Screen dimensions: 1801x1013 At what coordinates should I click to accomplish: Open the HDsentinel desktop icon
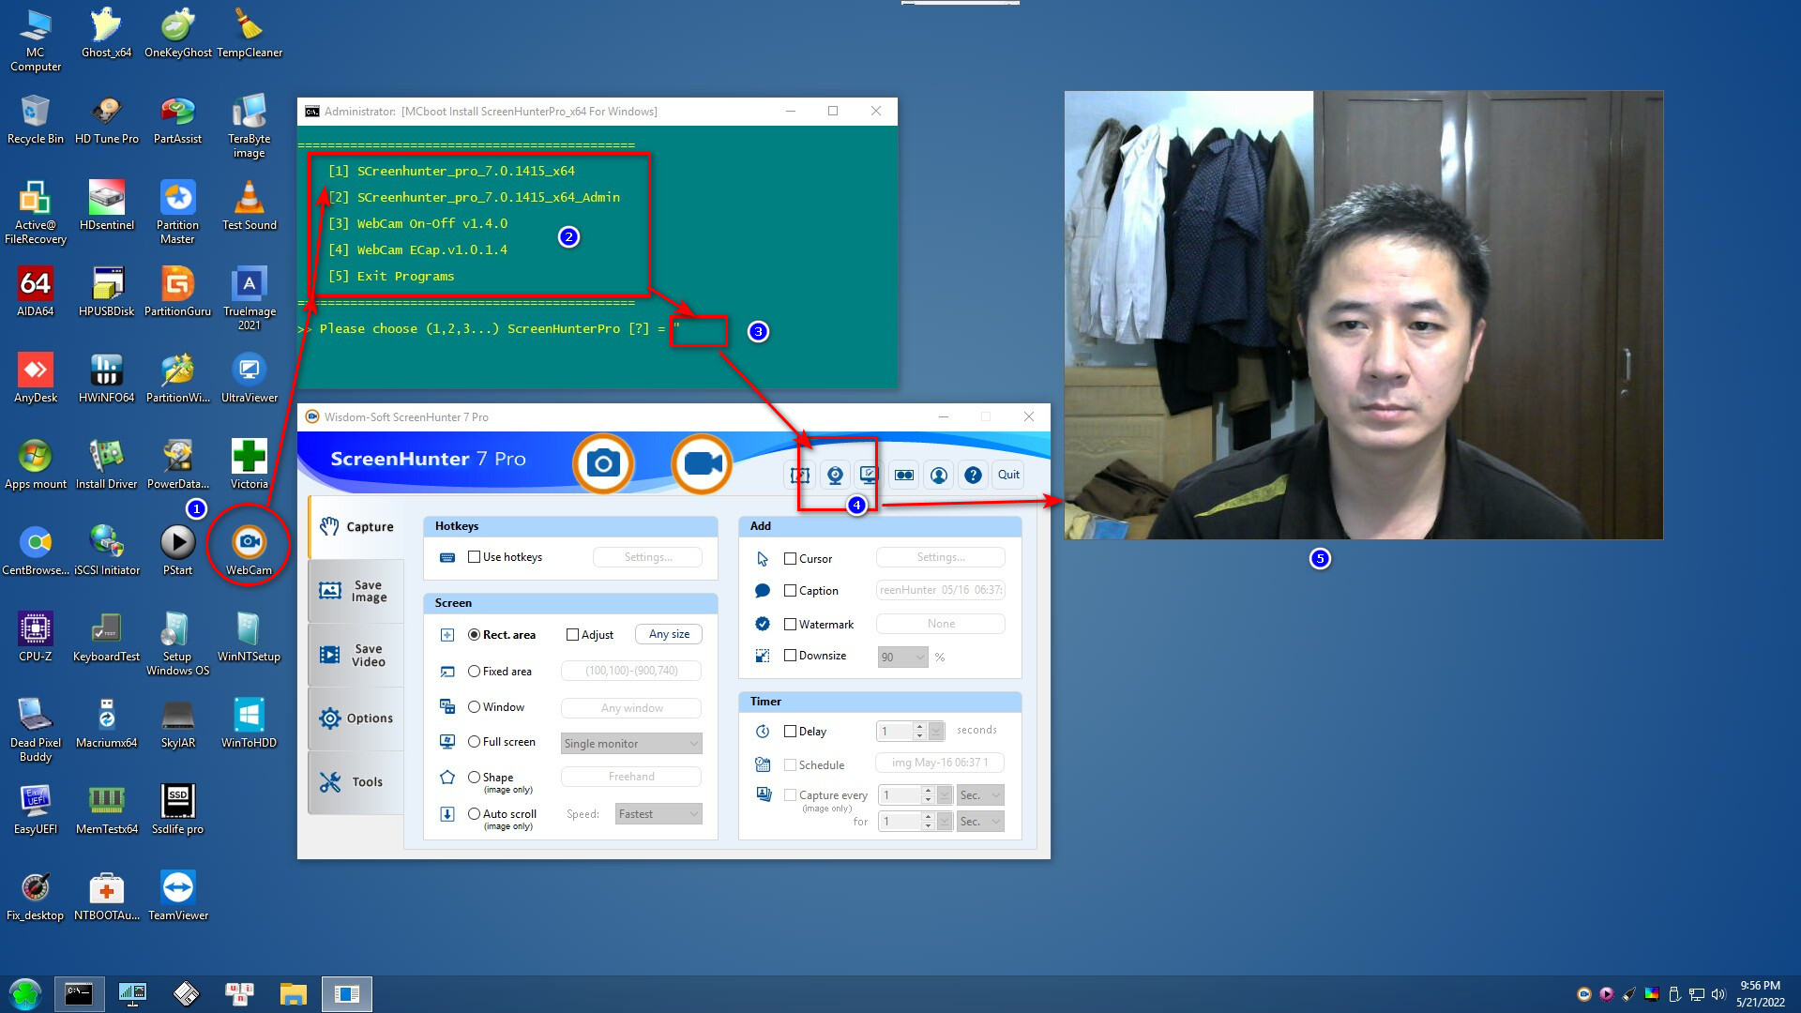(x=107, y=205)
